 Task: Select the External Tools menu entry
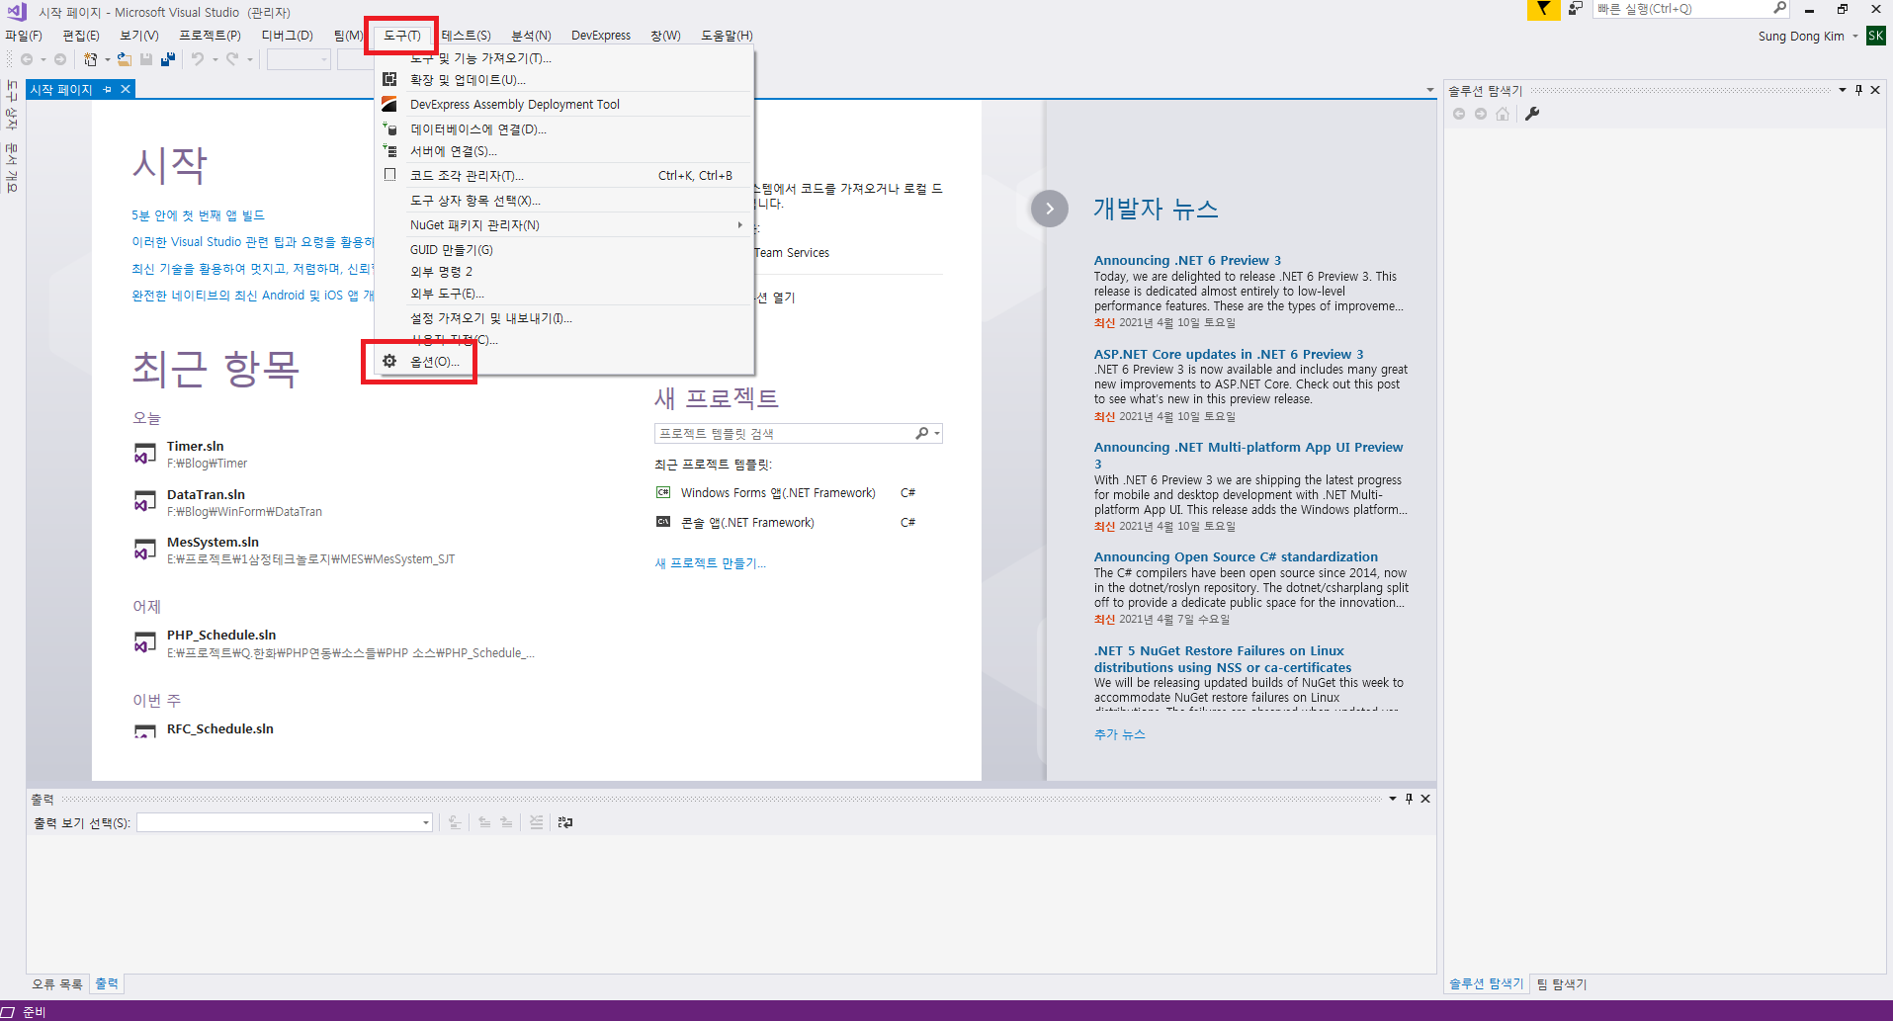pyautogui.click(x=564, y=294)
